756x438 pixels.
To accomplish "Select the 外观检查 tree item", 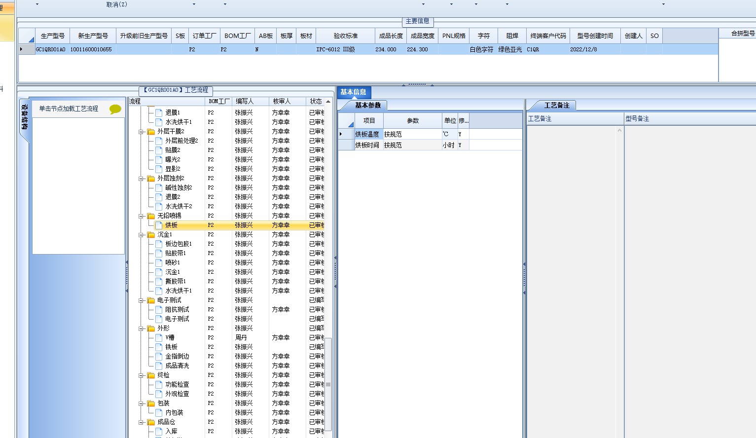I will [177, 394].
